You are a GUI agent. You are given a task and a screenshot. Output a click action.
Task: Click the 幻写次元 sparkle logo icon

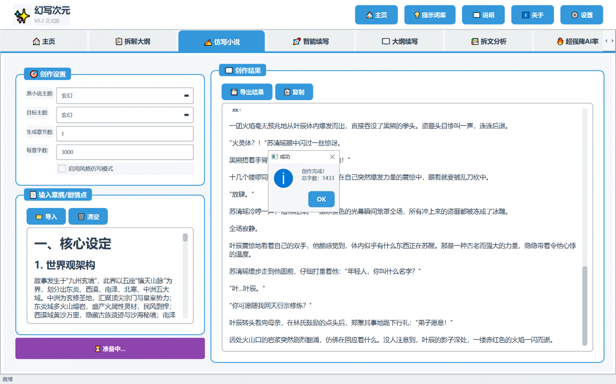(23, 16)
